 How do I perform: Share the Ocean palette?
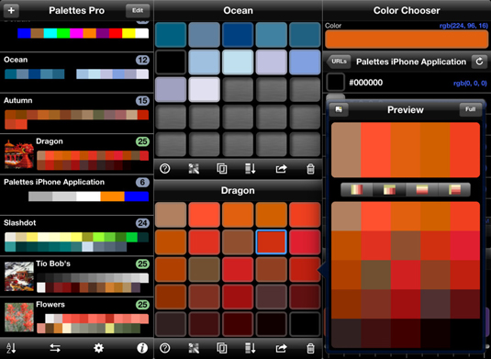coord(281,169)
